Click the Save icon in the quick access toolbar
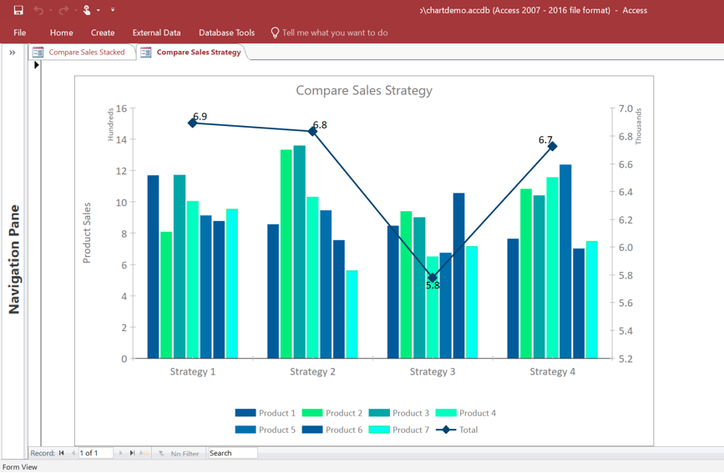 pos(18,10)
